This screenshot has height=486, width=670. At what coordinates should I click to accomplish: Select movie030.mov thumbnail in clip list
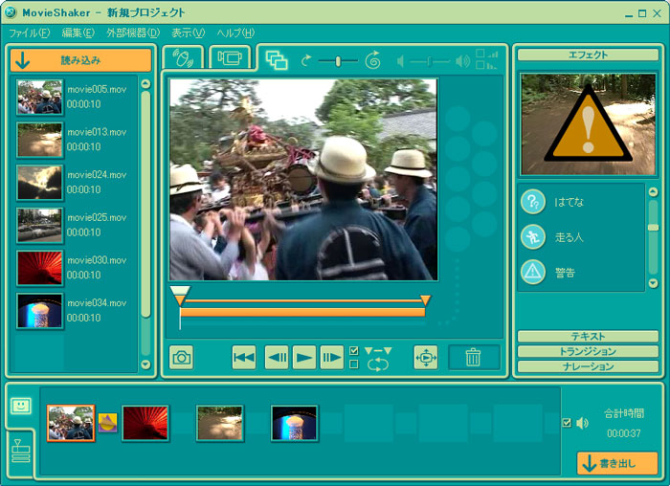39,268
